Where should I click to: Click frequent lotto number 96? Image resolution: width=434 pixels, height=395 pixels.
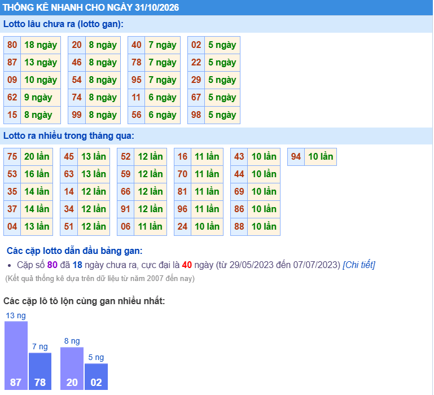point(182,209)
